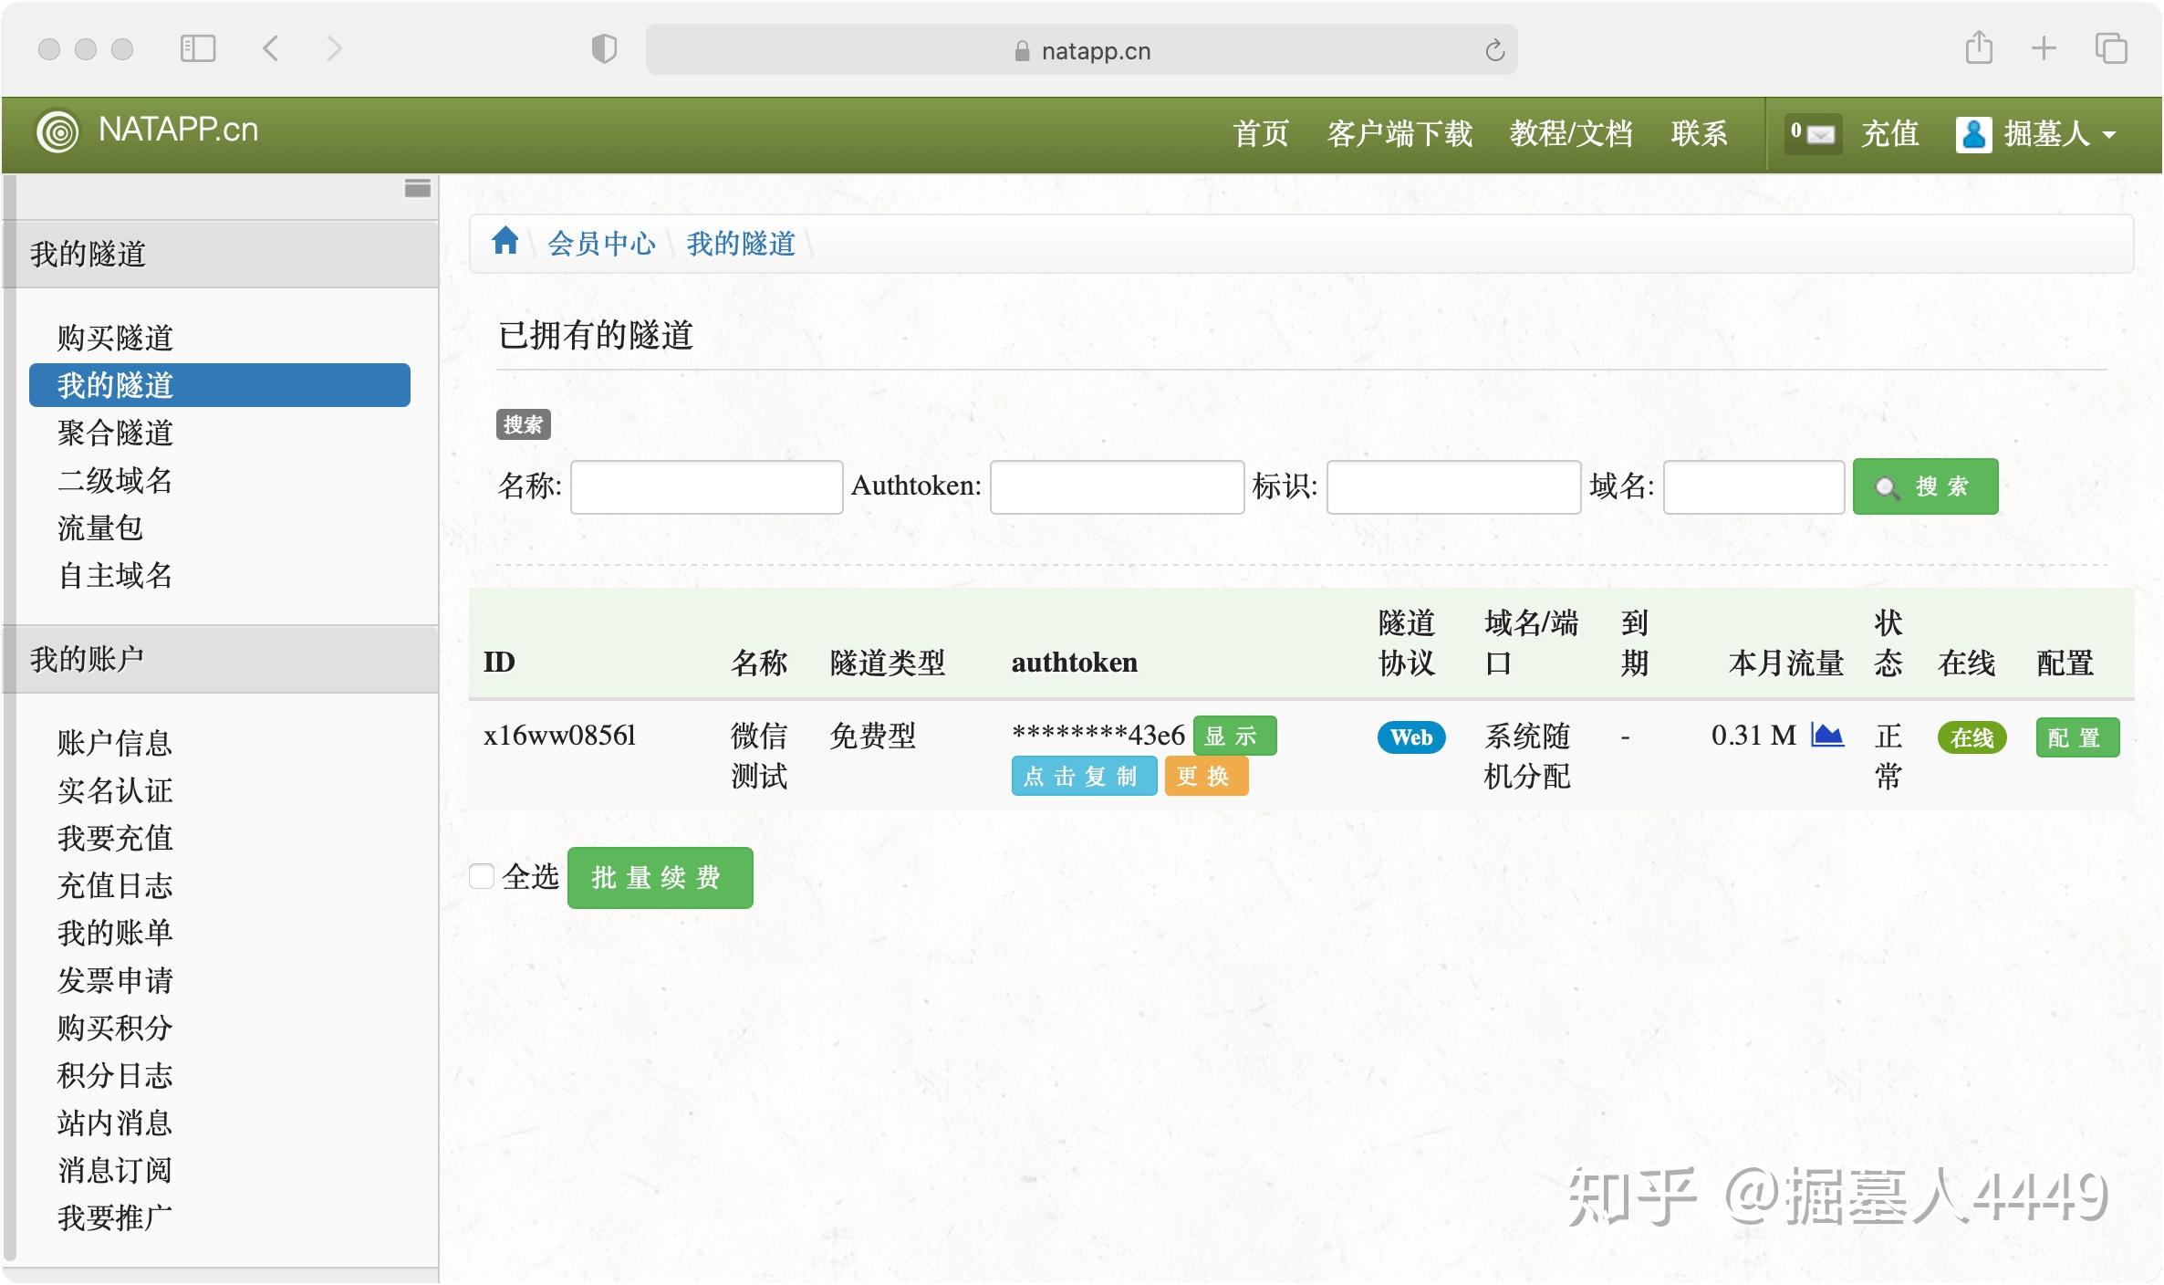Open 教程/文档 in the top navigation

click(1570, 134)
